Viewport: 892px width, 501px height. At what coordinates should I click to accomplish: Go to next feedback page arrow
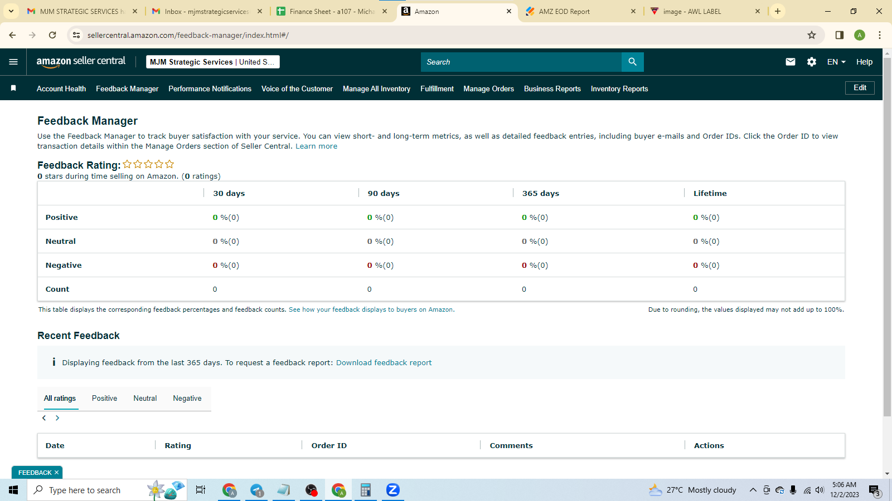coord(57,418)
